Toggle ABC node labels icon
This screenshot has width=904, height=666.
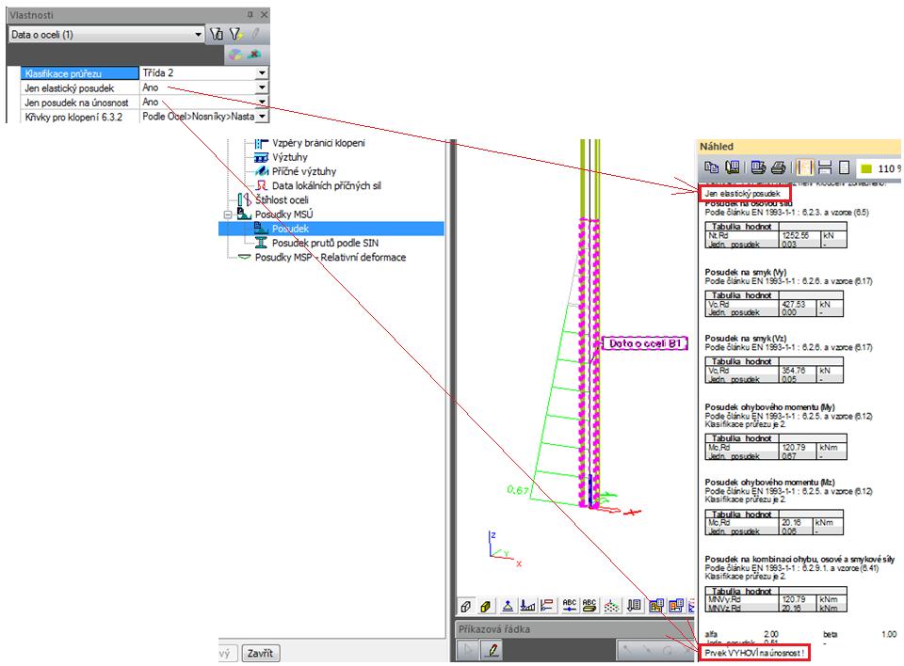[569, 606]
